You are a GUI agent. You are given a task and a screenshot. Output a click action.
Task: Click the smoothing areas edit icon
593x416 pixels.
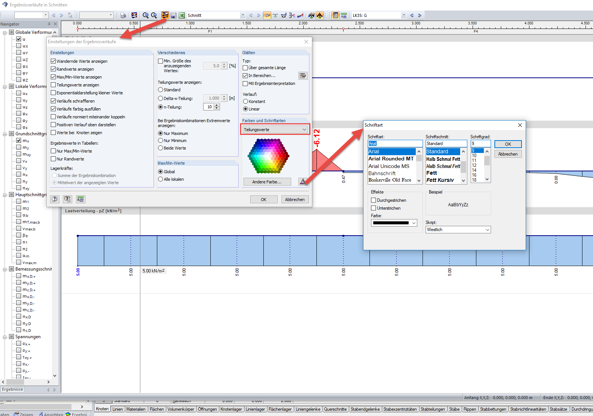tap(303, 76)
